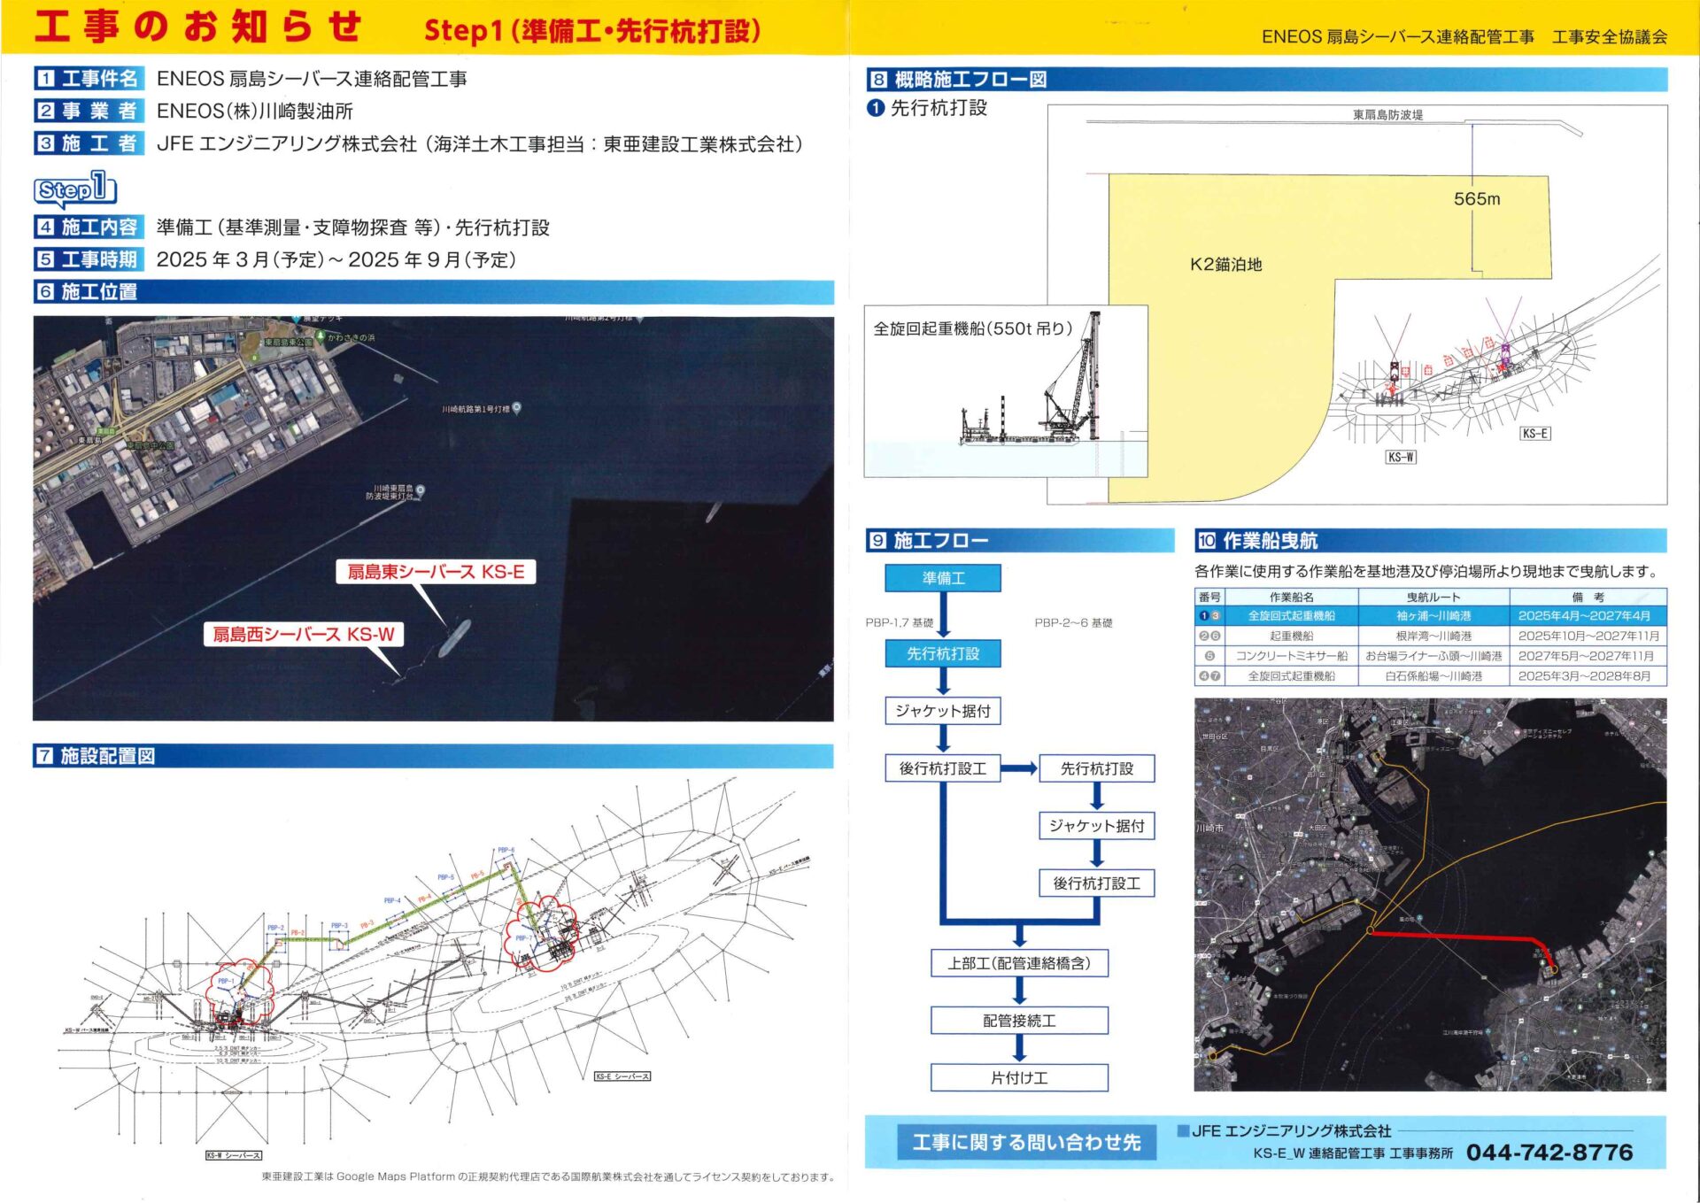
Task: Click the 事業者 label
Action: tap(88, 111)
